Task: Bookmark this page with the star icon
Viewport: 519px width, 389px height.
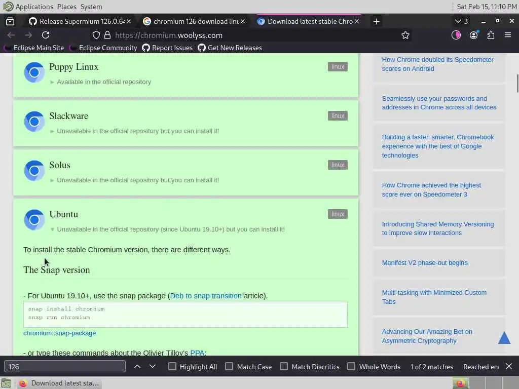Action: pos(405,35)
